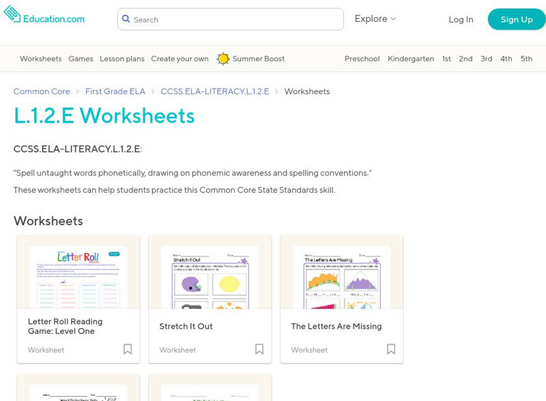The image size is (546, 401).
Task: Open the Games nav item
Action: 81,59
